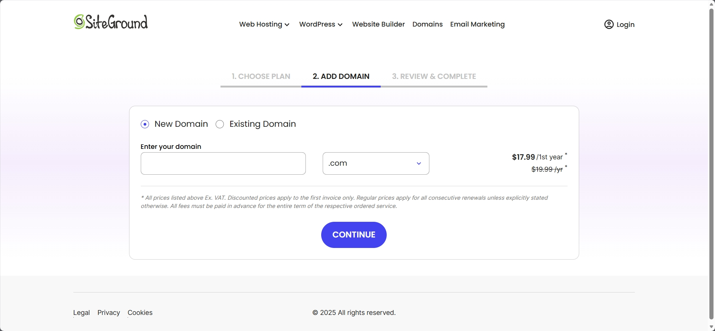
Task: Open the Cookies footer link
Action: click(140, 313)
